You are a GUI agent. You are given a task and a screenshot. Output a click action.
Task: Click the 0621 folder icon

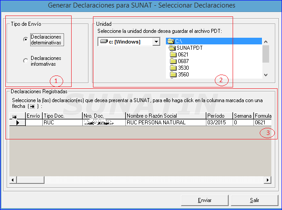point(173,55)
